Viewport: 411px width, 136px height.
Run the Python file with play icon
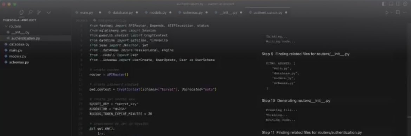coord(387,13)
